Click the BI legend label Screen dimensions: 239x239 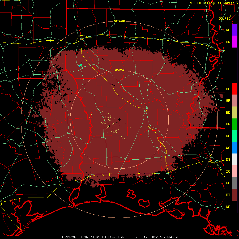coord(228,195)
